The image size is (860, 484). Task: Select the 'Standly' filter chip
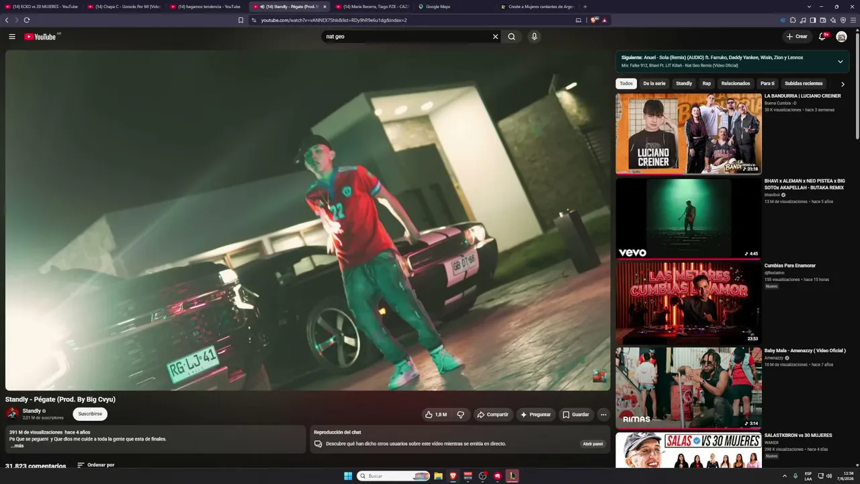tap(684, 84)
